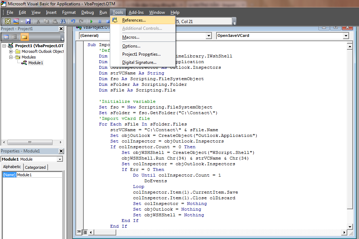Open the OpenSaveVCard procedure dropdown

pos(346,36)
